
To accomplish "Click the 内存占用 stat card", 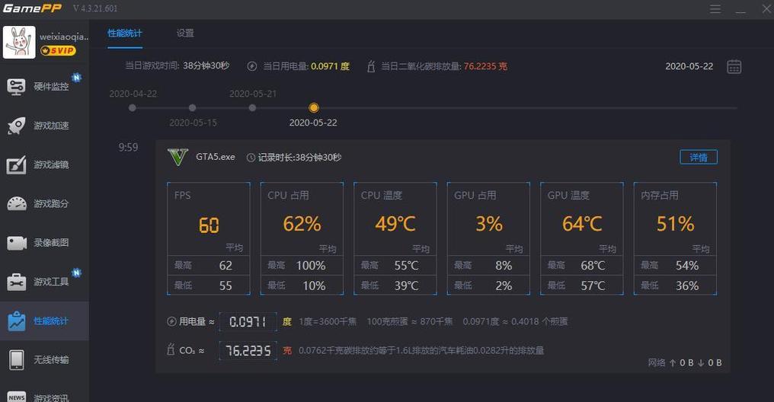I will pyautogui.click(x=675, y=239).
